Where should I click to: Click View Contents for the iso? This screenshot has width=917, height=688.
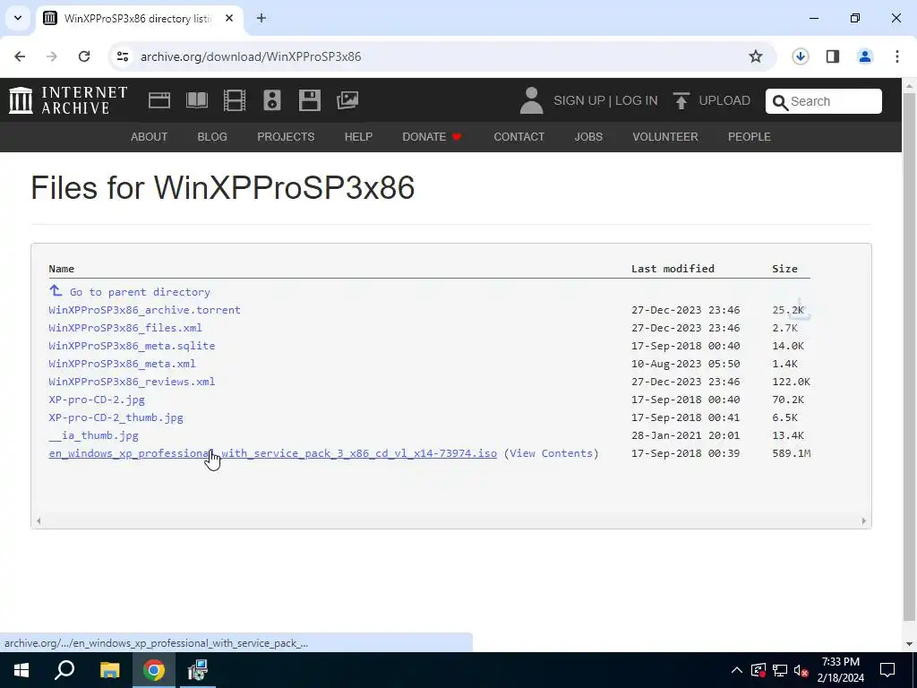point(551,453)
